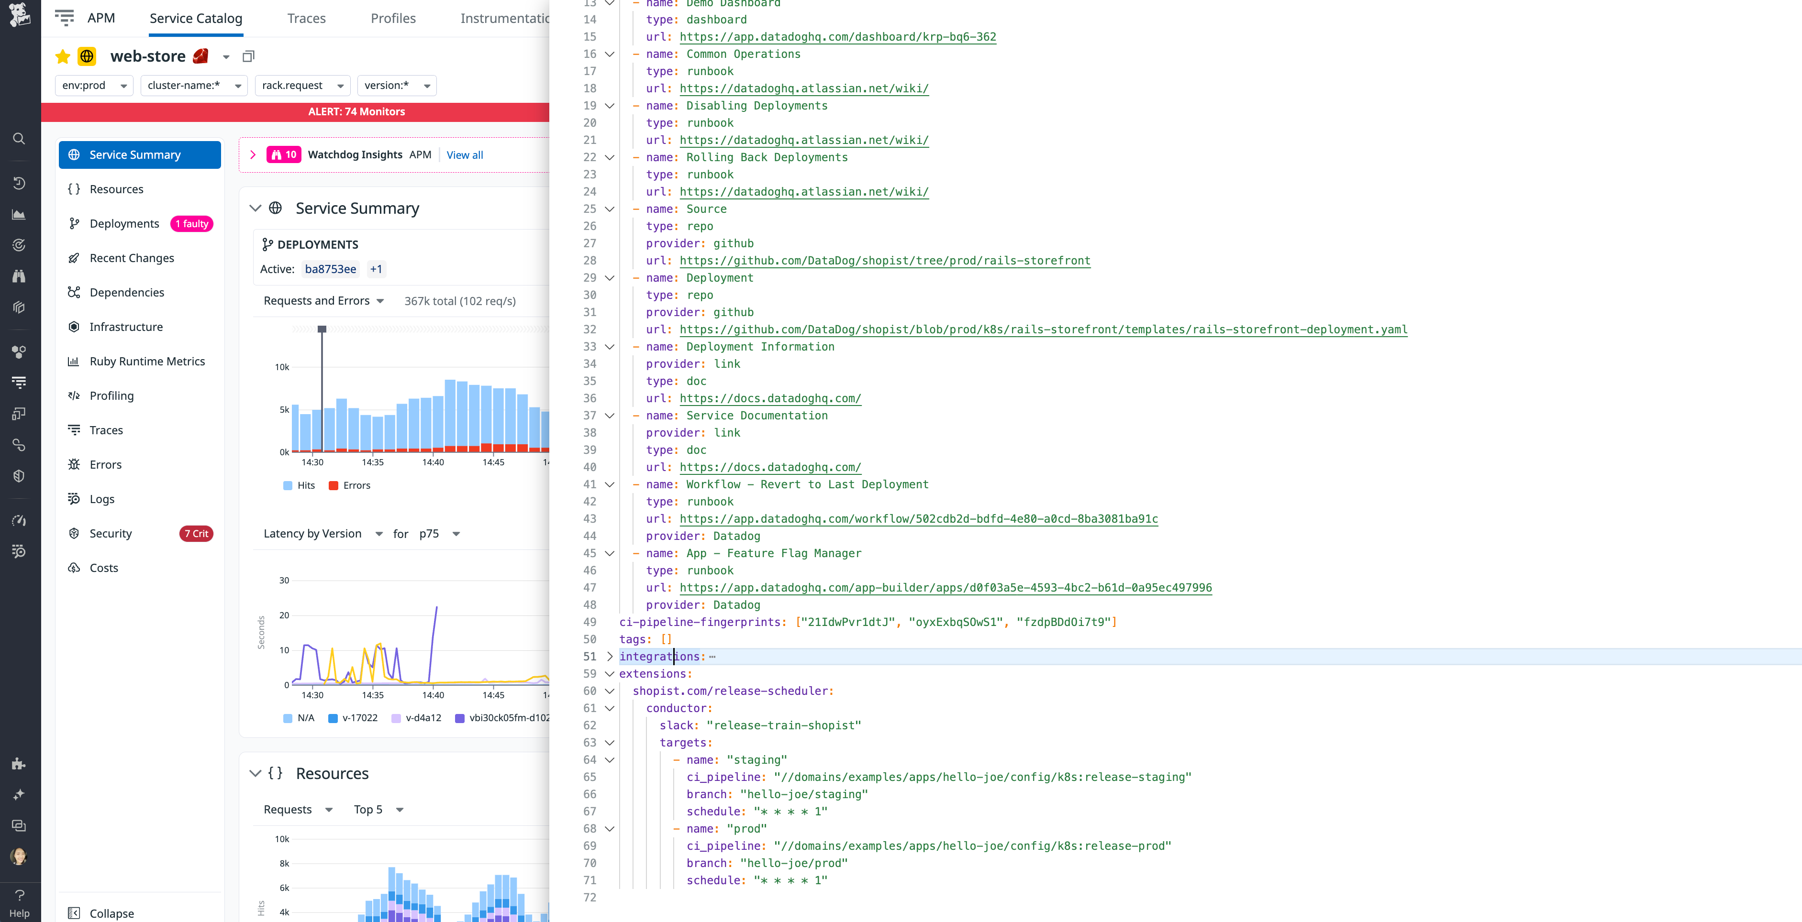Open the Watchdog binoculars icon in sidebar
1802x922 pixels.
click(19, 275)
